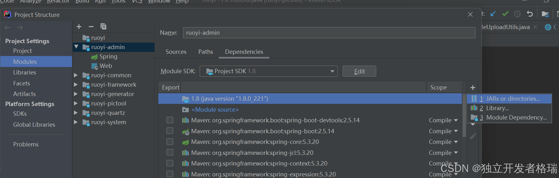Click the add dependency plus icon
Image resolution: width=559 pixels, height=178 pixels.
[473, 88]
